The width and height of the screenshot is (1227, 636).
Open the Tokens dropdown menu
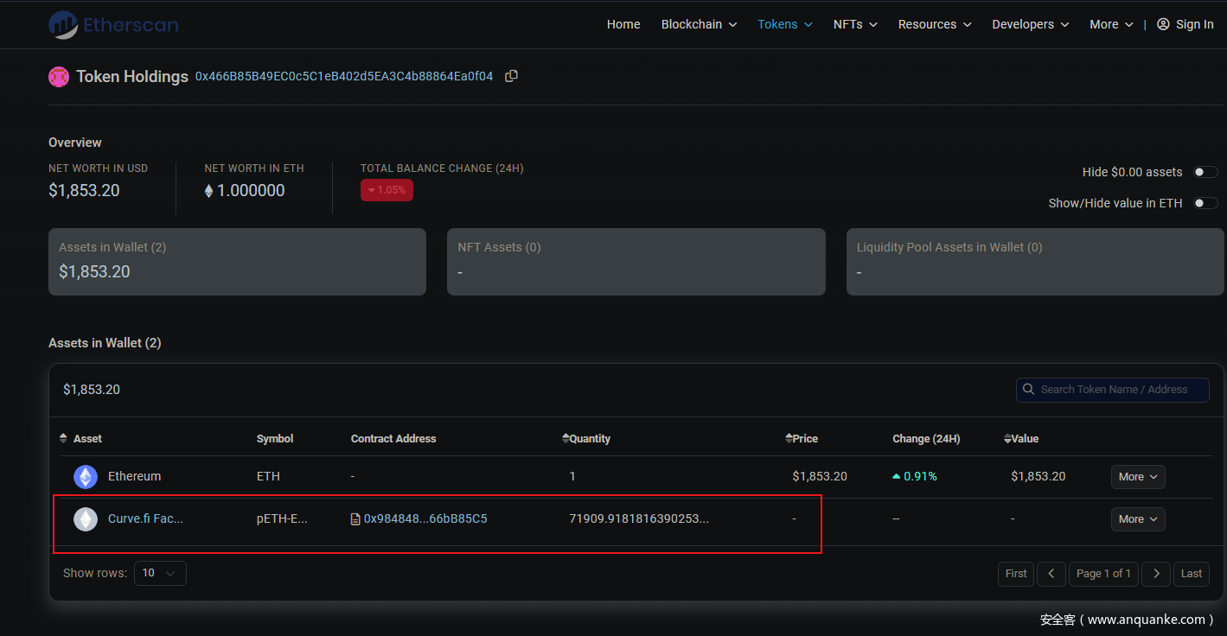click(x=785, y=24)
